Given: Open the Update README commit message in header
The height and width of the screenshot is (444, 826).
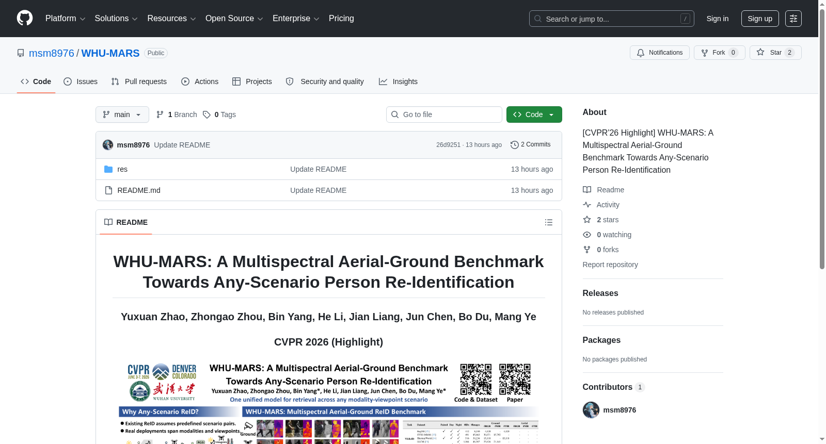Looking at the screenshot, I should [182, 145].
